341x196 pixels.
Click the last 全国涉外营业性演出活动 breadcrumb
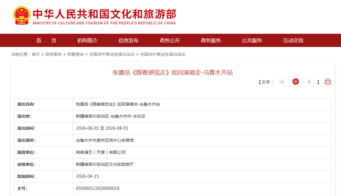[x=163, y=54]
